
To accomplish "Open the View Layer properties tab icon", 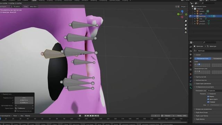I will (x=190, y=58).
